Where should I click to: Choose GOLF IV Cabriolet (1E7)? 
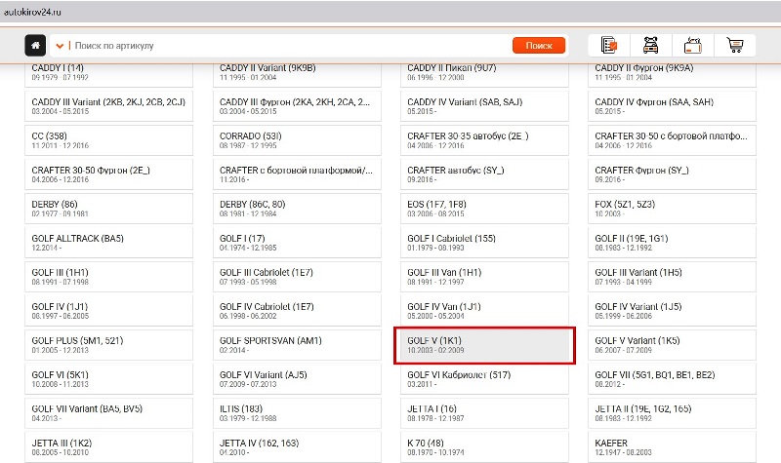297,310
